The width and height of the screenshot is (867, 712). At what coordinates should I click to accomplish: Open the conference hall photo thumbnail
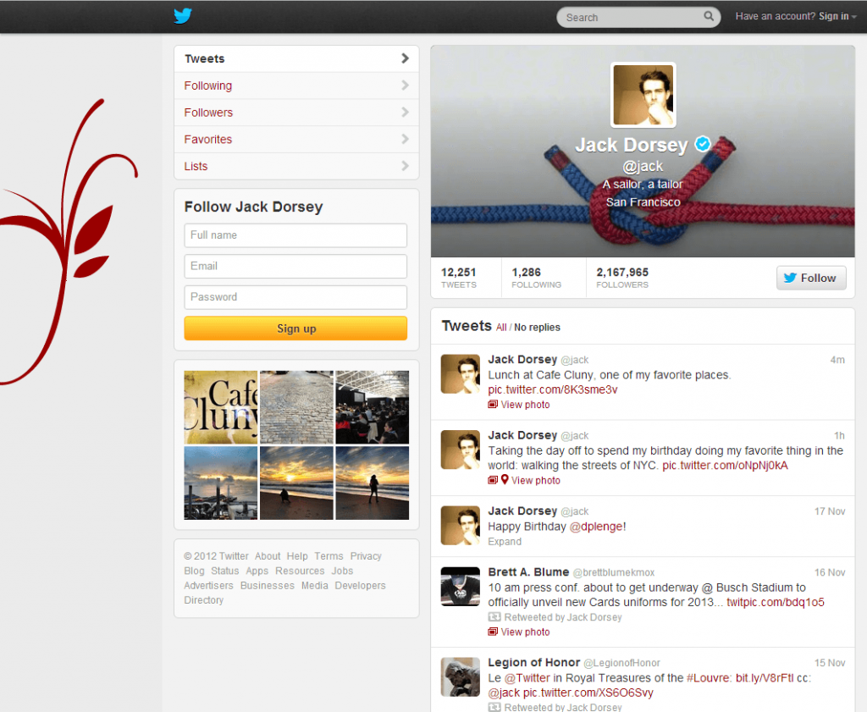(373, 407)
